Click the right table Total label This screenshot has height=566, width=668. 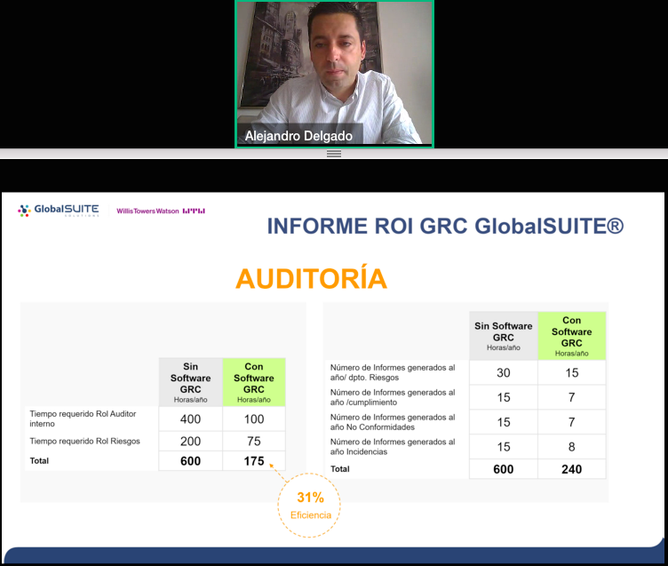click(x=340, y=469)
